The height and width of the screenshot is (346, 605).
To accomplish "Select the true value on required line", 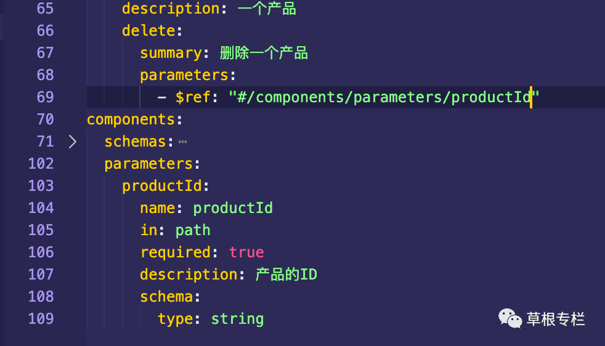I will (246, 252).
